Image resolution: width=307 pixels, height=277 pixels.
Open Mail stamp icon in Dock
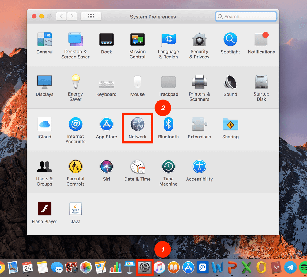pyautogui.click(x=13, y=267)
